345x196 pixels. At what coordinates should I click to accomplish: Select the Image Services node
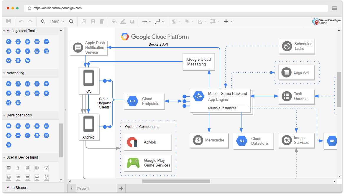pos(296,140)
